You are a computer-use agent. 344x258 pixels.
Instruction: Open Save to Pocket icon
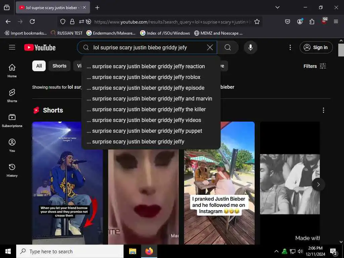tap(288, 21)
